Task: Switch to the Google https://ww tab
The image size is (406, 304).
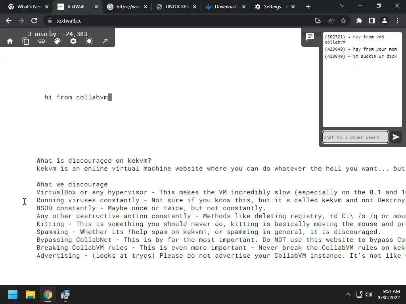Action: [x=127, y=7]
